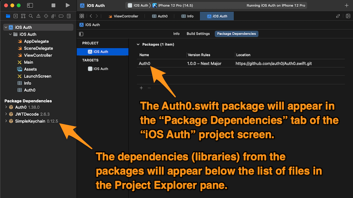The height and width of the screenshot is (198, 353).
Task: Click the Run build play button
Action: coord(67,5)
